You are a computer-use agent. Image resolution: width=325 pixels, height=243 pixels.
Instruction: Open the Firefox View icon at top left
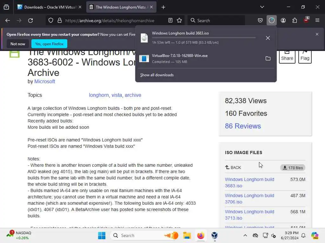[x=6, y=7]
